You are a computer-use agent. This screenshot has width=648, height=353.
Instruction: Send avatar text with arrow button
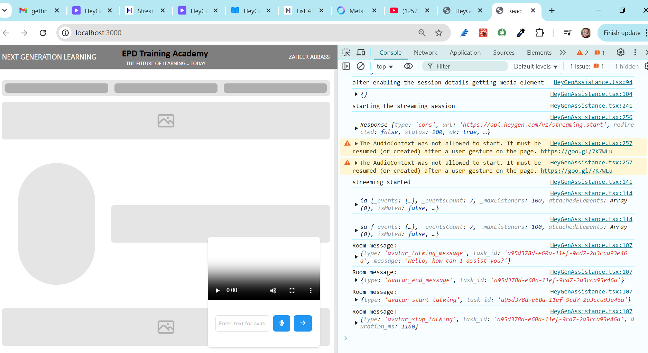tap(303, 323)
